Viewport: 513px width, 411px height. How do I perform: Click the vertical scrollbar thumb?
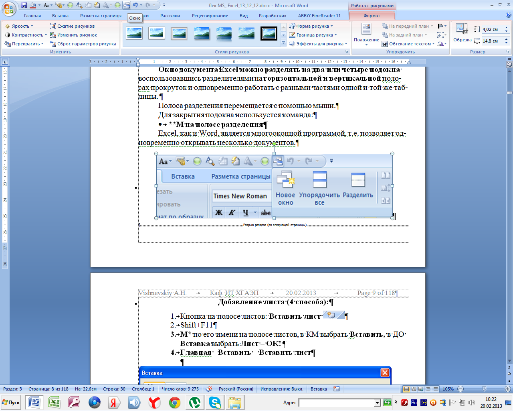pyautogui.click(x=509, y=93)
